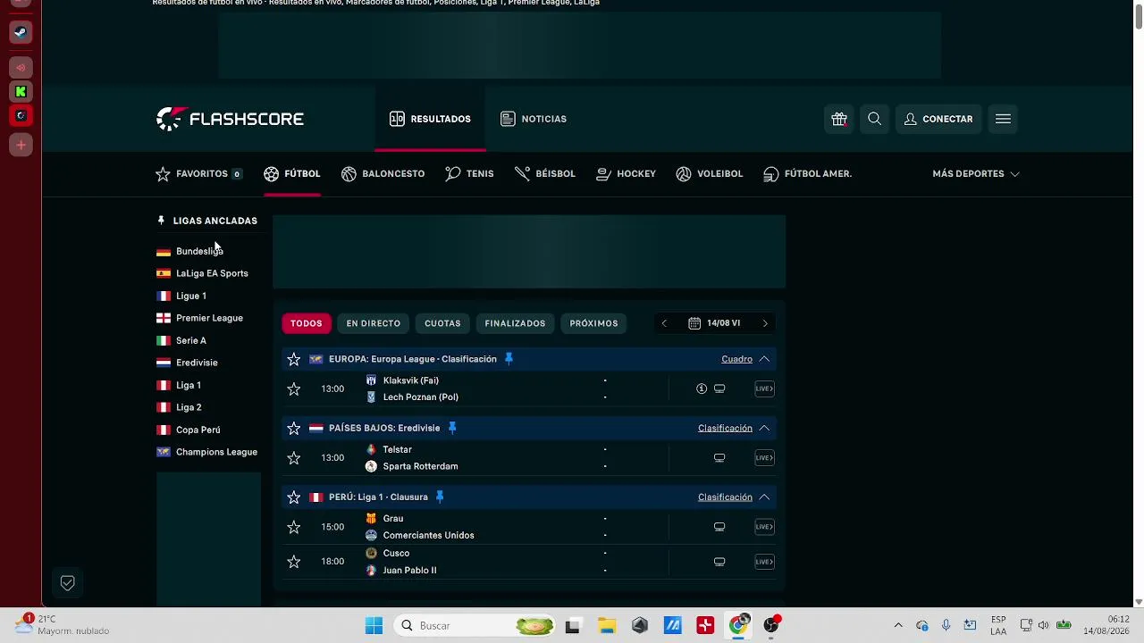Click the Flashscore logo
This screenshot has width=1144, height=643.
click(x=231, y=119)
